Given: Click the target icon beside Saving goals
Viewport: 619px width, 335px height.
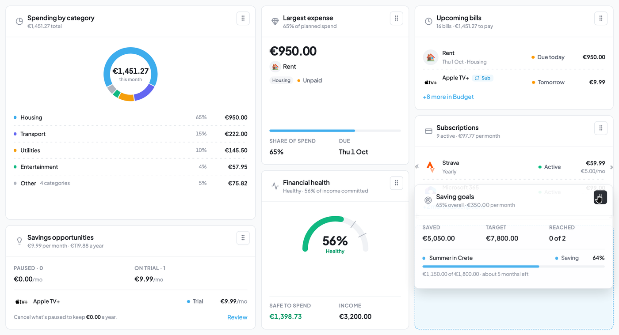Looking at the screenshot, I should pyautogui.click(x=428, y=200).
